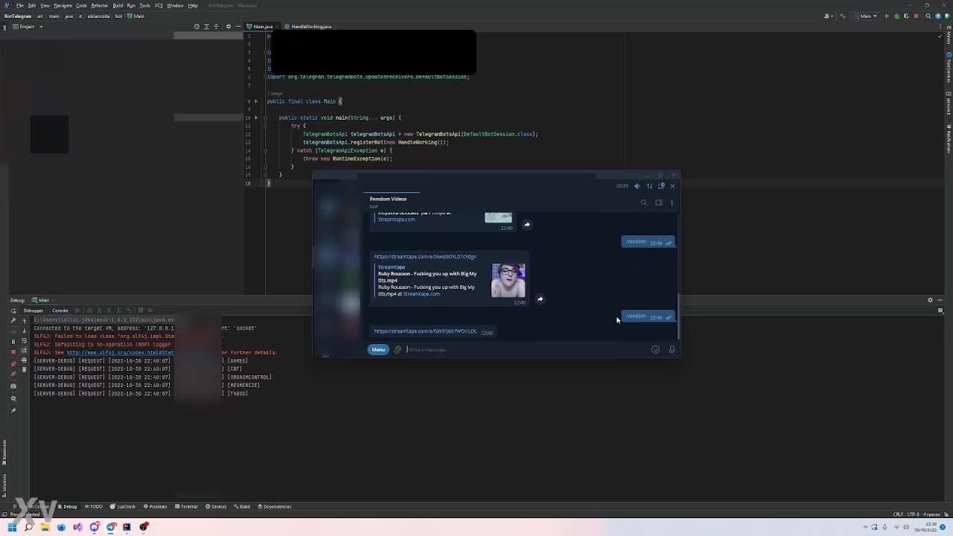
Task: Switch to the HandleWorking.java editor tab
Action: click(x=311, y=27)
